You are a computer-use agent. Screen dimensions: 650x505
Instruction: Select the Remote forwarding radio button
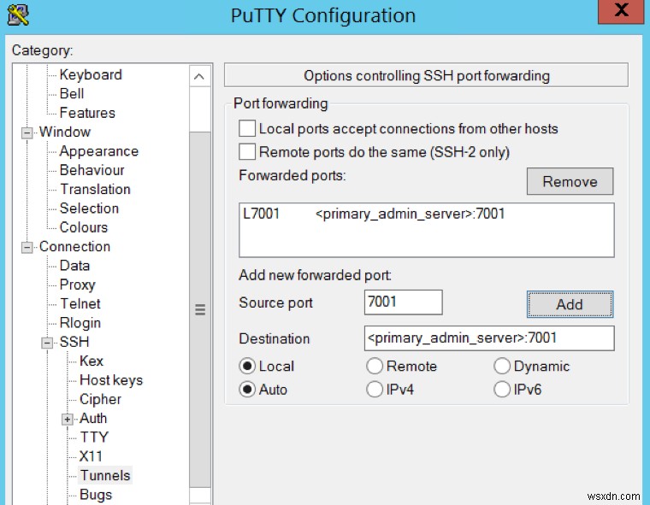click(375, 367)
